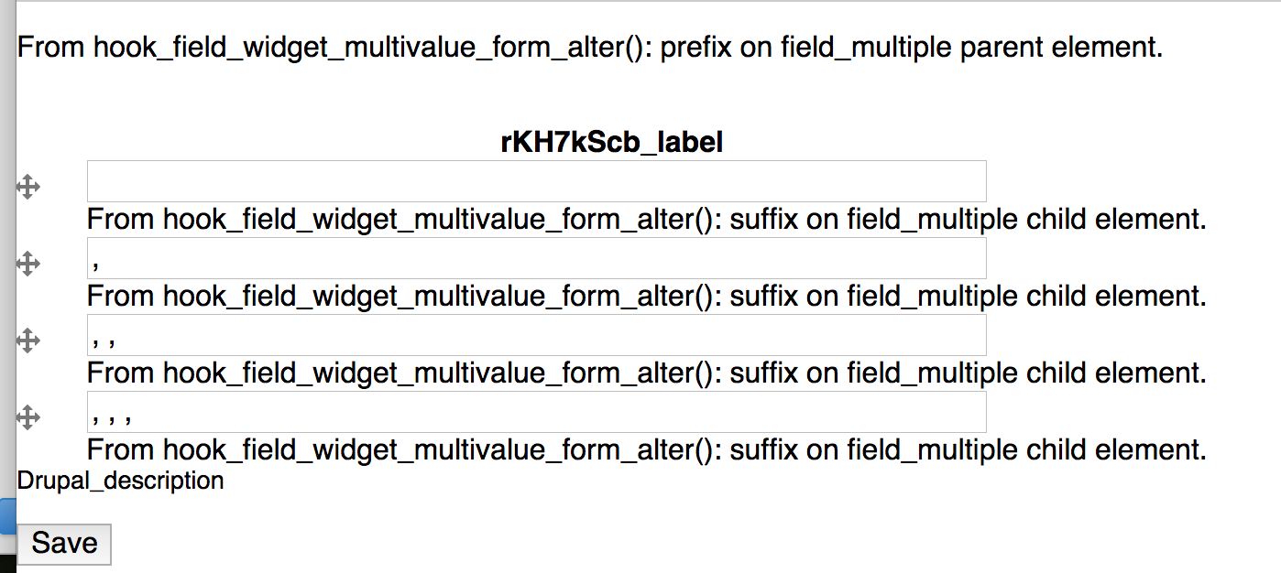
Task: Click the suffix text under the fourth field
Action: coord(645,450)
